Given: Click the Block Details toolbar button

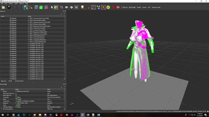Looking at the screenshot, I should tap(132, 7).
